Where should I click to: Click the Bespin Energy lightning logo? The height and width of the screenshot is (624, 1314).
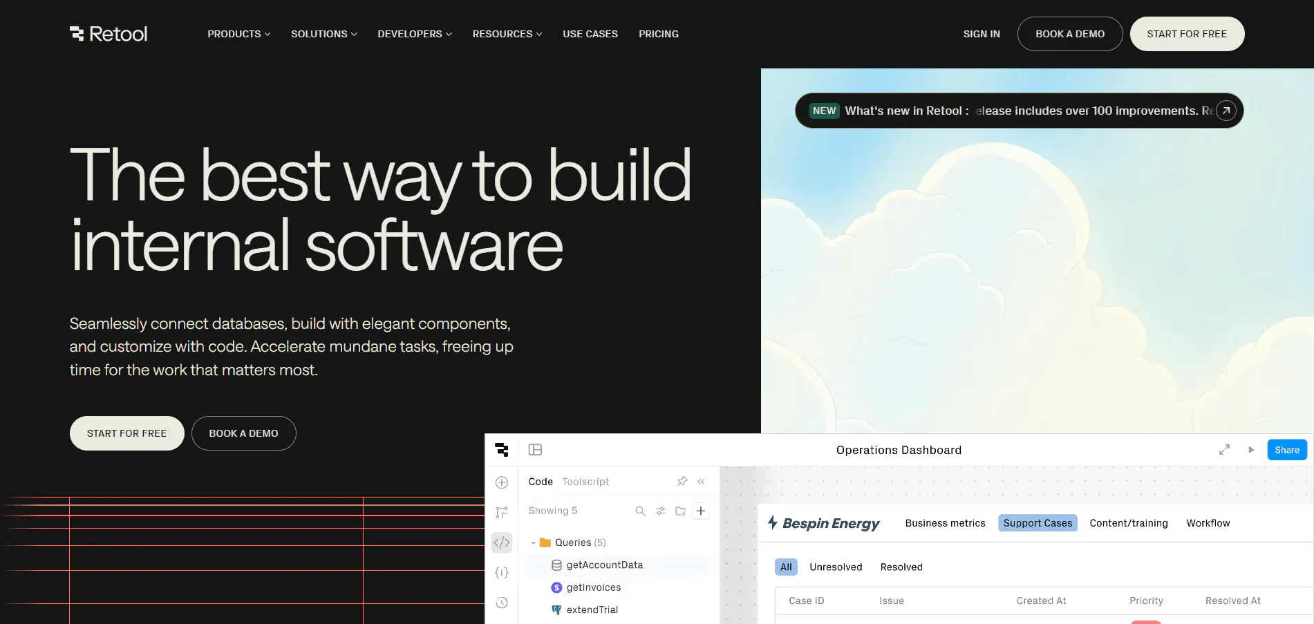coord(773,522)
